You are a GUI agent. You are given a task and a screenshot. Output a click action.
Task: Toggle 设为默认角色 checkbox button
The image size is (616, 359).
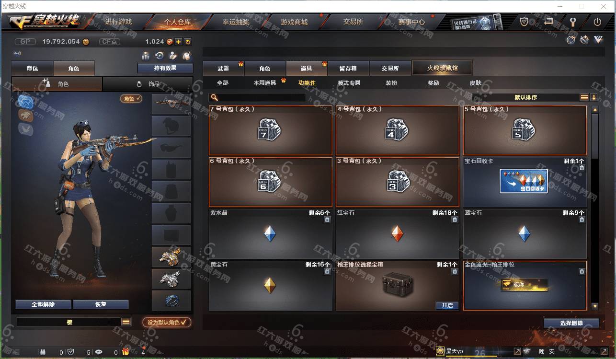[x=167, y=323]
